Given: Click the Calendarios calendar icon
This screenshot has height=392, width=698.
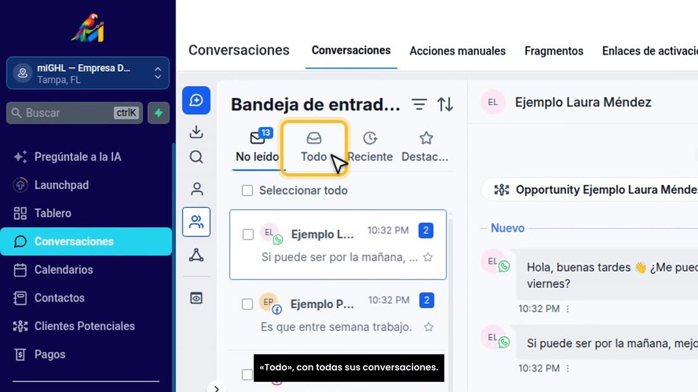Looking at the screenshot, I should click(20, 270).
